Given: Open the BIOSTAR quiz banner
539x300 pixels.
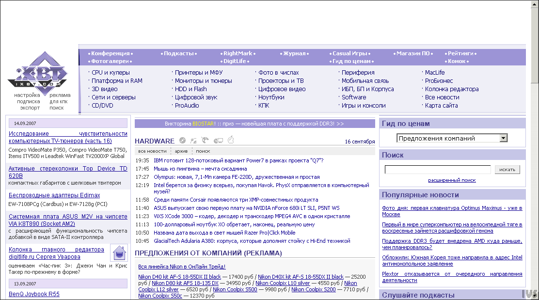Looking at the screenshot, I should tap(254, 124).
